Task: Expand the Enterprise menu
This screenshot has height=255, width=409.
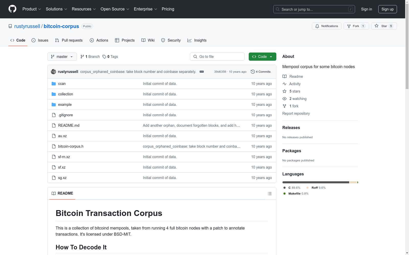Action: tap(145, 9)
